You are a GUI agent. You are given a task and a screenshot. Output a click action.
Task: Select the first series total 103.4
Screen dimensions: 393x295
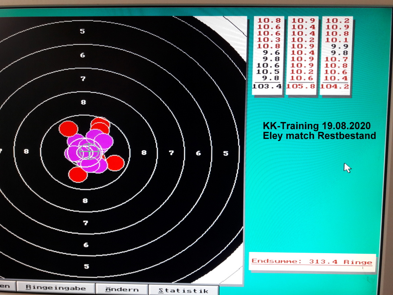[x=267, y=86]
